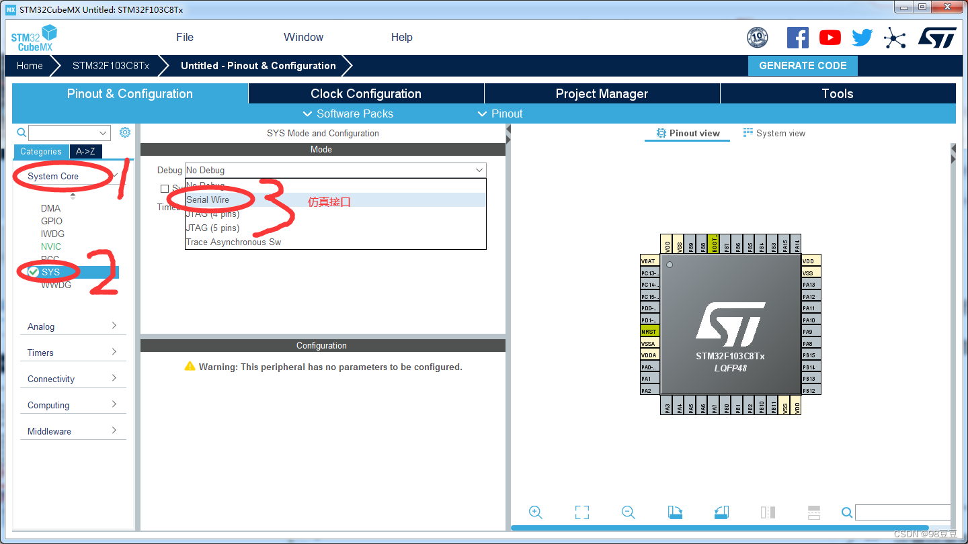
Task: Click the blue horizontal scrollbar under the pinout
Action: tap(720, 528)
